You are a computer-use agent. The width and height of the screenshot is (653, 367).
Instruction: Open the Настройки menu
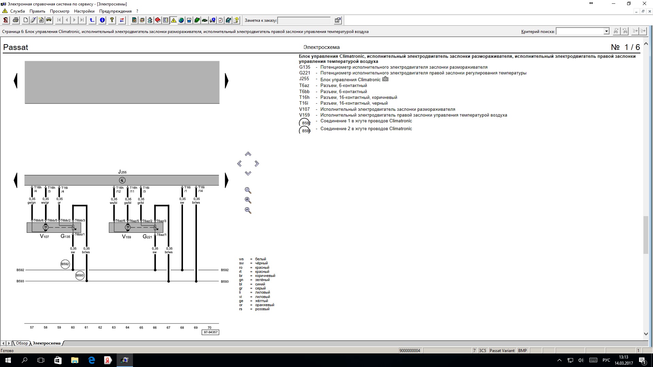84,11
